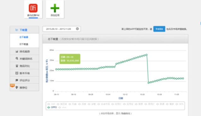
Task: Click the flag icon beside 评论评分
Action: (17, 80)
